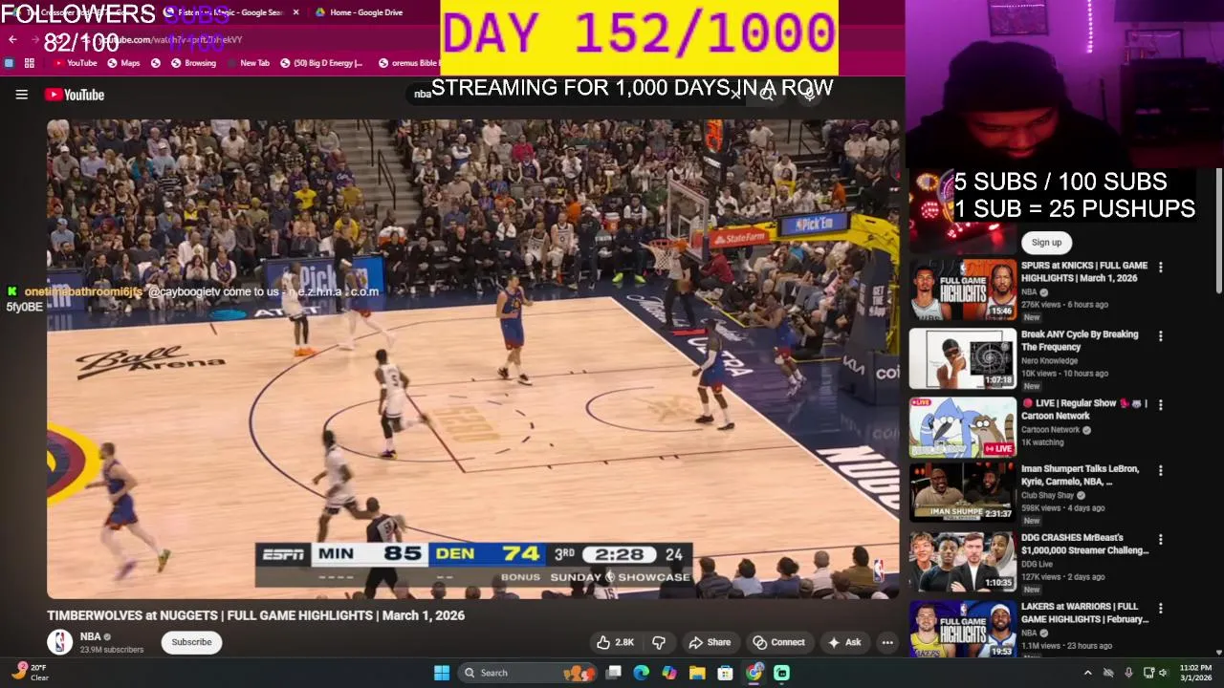The height and width of the screenshot is (688, 1224).
Task: Open Iman Shumpert Talks LeBron thumbnail
Action: tap(962, 491)
